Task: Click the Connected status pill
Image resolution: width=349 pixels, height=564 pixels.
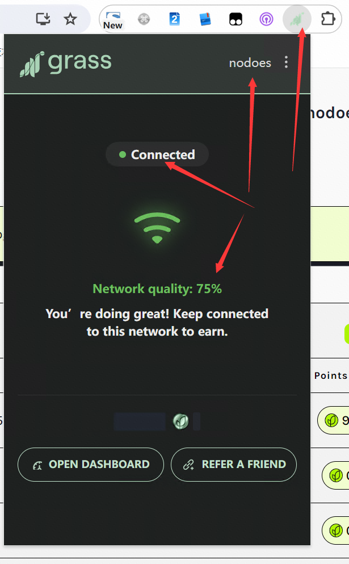Action: point(157,154)
